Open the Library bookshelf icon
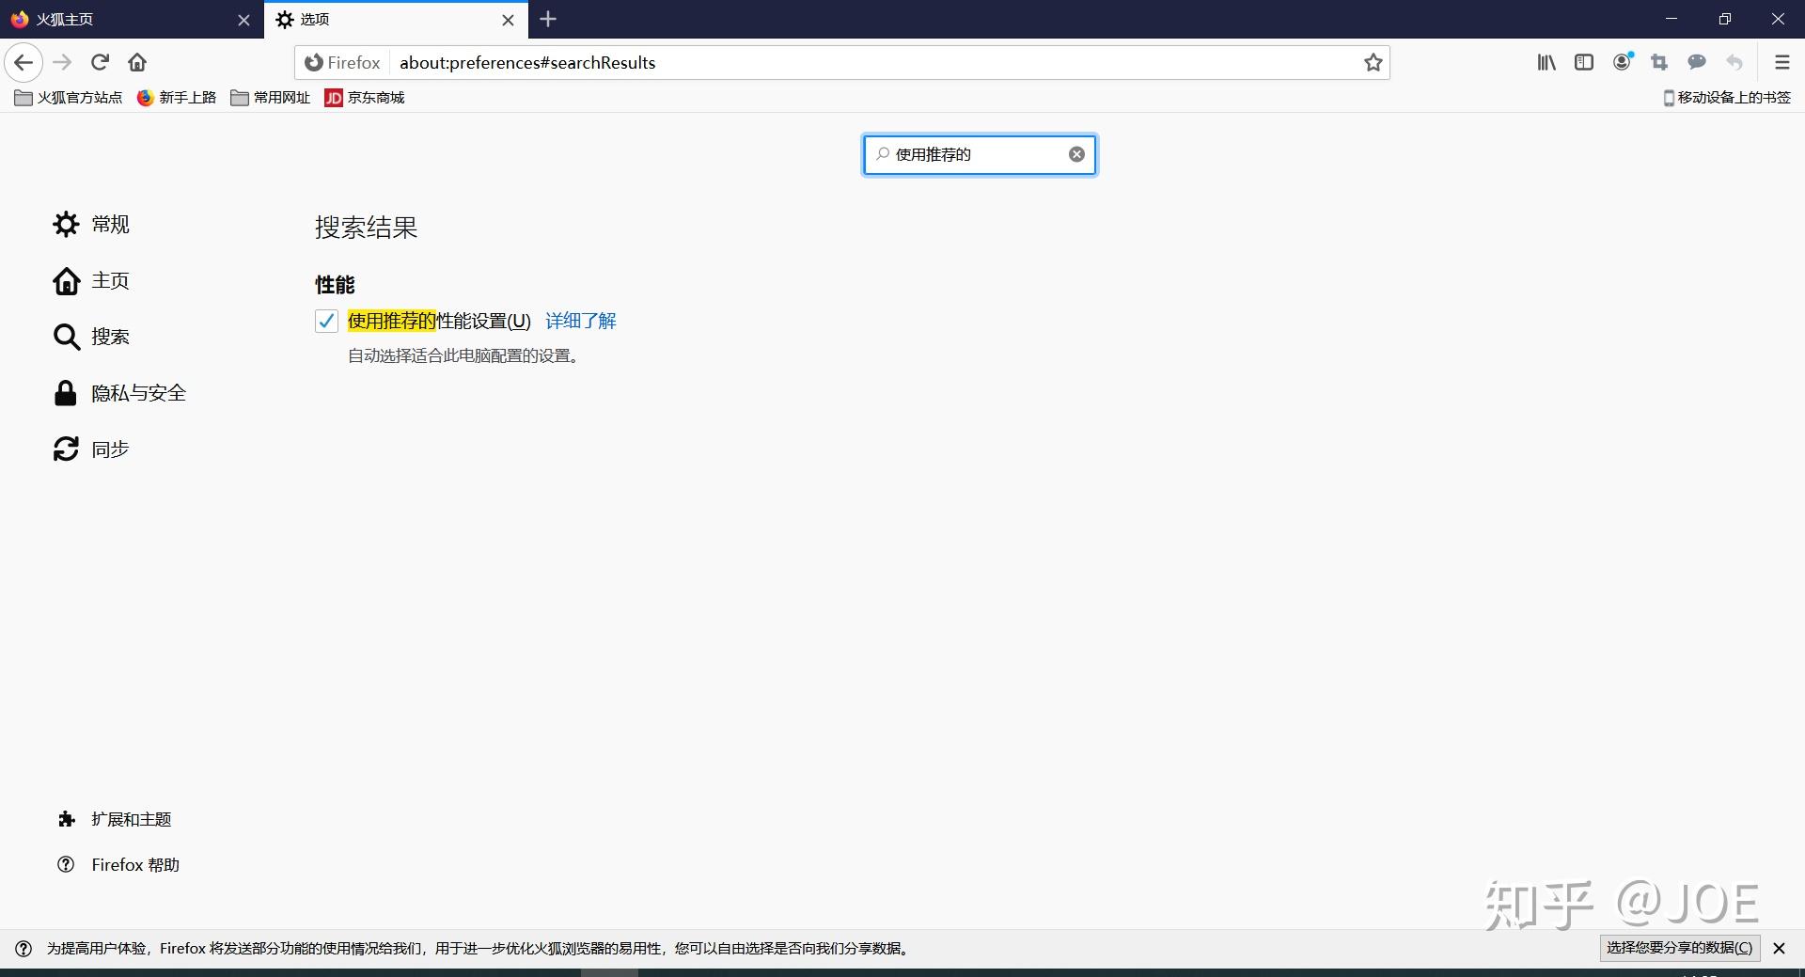Screen dimensions: 1805x977 (x=1546, y=63)
